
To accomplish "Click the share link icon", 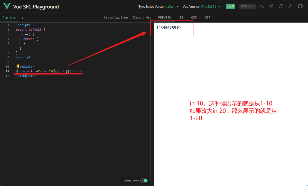I will 271,6.
